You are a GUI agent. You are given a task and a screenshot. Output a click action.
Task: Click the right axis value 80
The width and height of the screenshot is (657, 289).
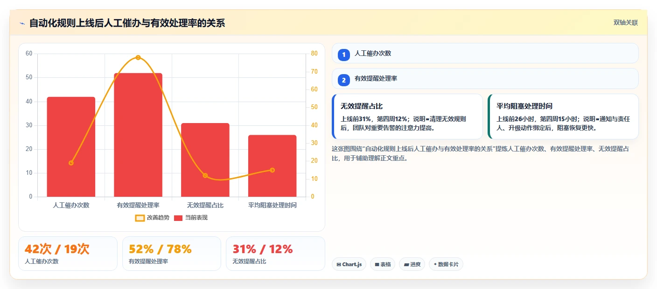314,54
